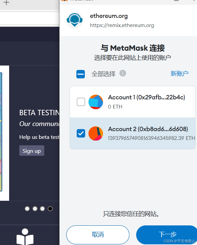Click Account 1 avatar icon
Image resolution: width=197 pixels, height=245 pixels.
(96, 102)
